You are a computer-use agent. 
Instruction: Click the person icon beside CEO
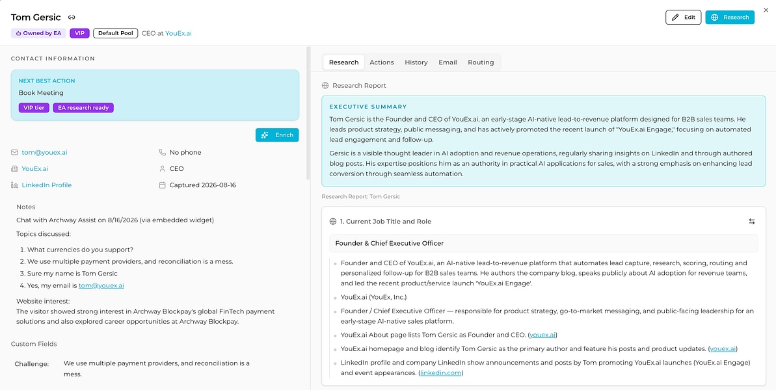[163, 168]
